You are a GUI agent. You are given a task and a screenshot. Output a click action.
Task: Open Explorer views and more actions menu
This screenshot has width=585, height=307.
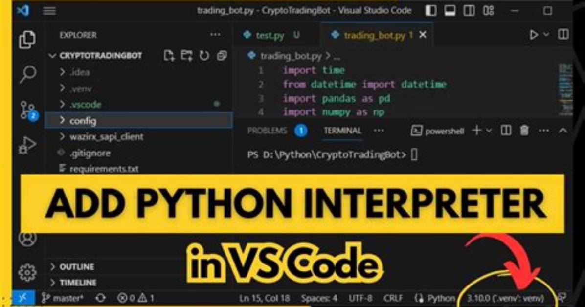coord(215,35)
